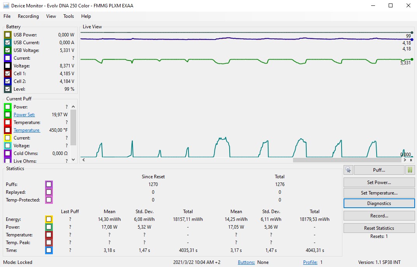Open the Recording menu

pos(28,16)
